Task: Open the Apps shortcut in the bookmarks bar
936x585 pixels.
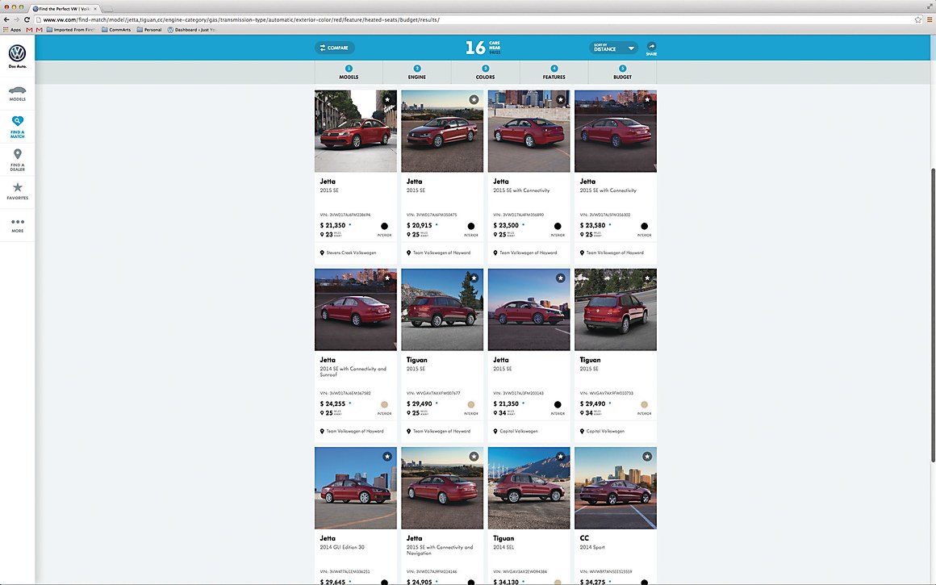Action: click(12, 29)
